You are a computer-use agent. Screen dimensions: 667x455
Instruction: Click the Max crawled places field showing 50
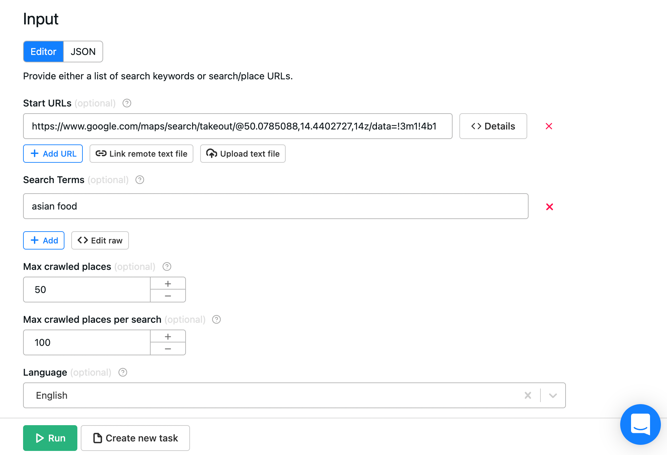(87, 290)
